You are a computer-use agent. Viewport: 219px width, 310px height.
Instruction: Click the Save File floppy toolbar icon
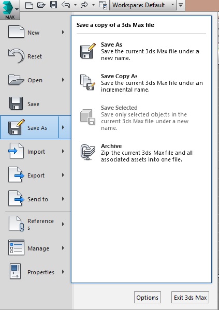coord(53,5)
